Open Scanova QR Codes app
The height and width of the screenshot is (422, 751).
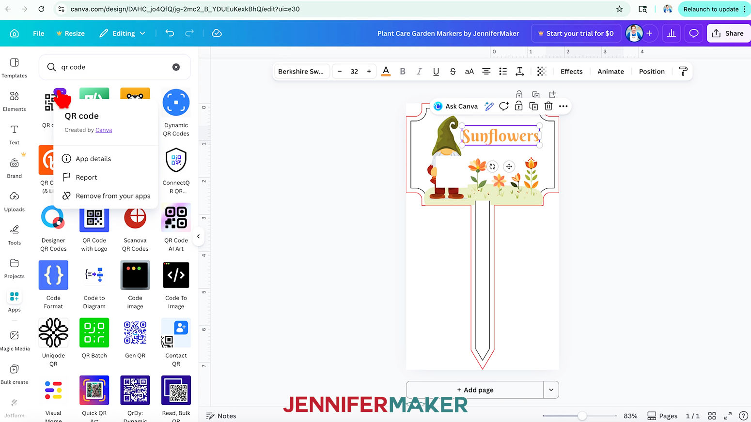135,228
